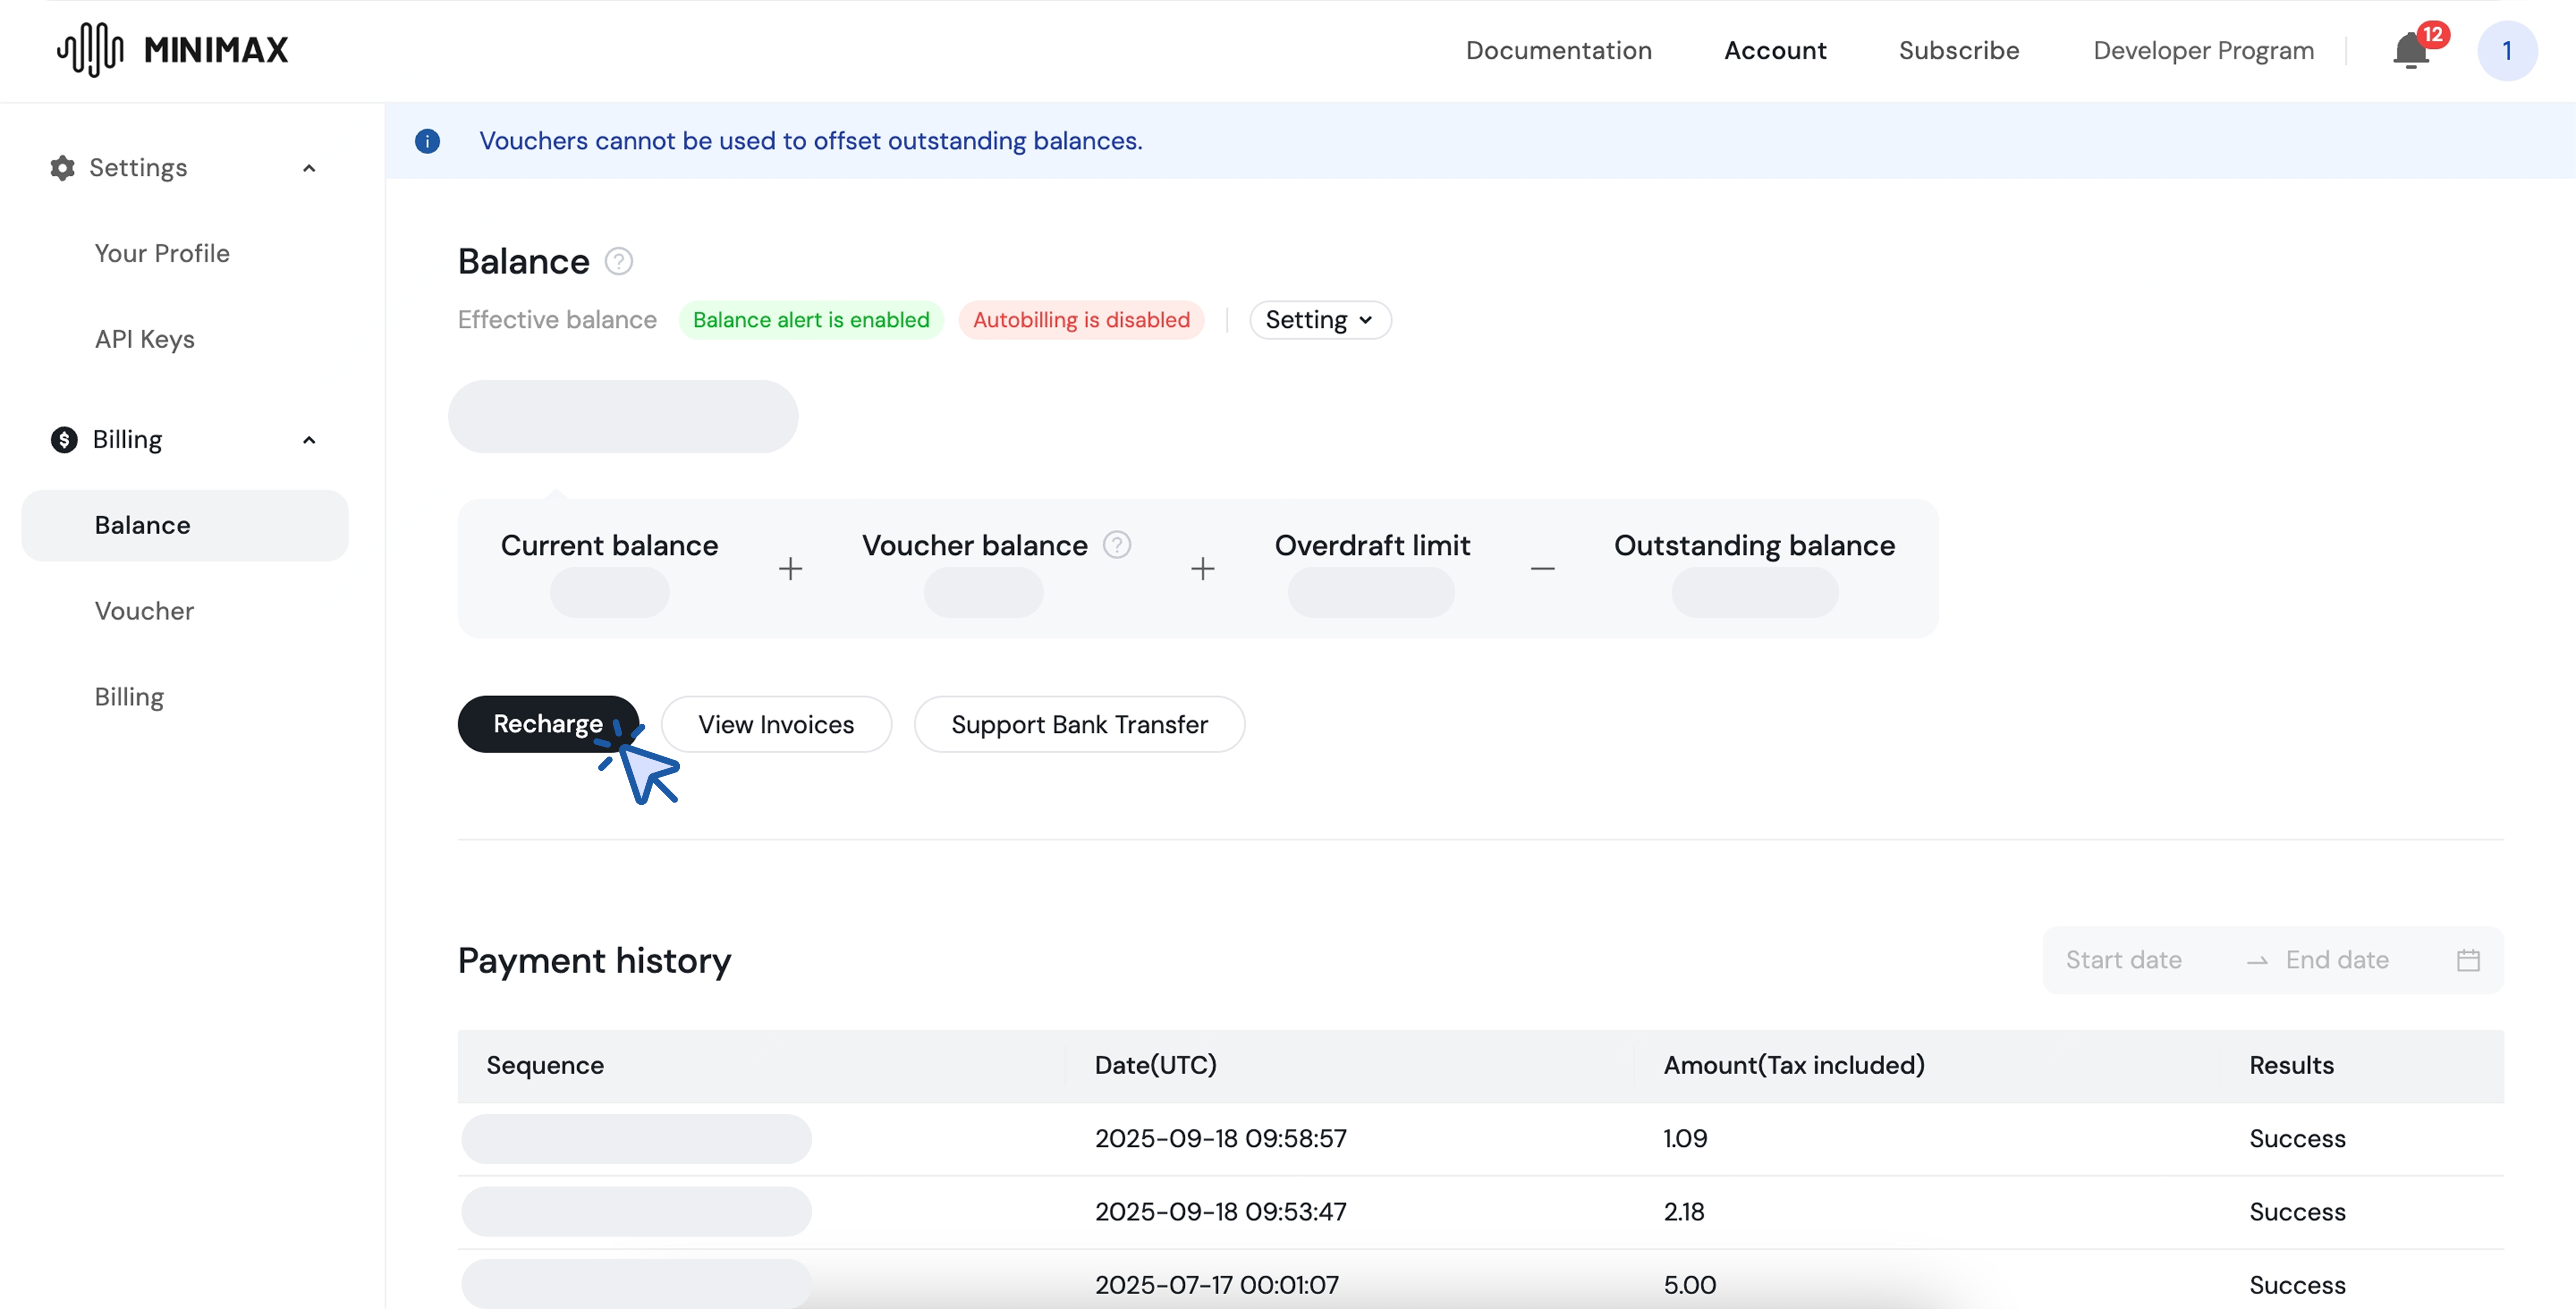Click the Billing dollar icon

pos(64,440)
